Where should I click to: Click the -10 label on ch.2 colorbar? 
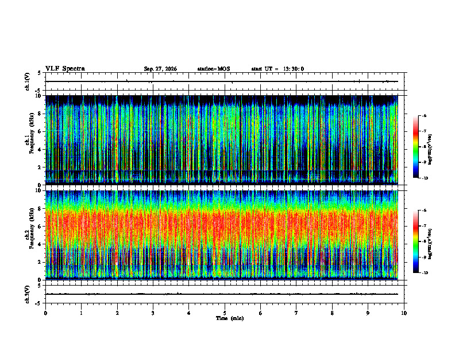425,272
